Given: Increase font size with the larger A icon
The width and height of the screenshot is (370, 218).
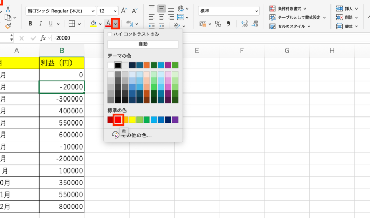Looking at the screenshot, I should click(x=124, y=11).
